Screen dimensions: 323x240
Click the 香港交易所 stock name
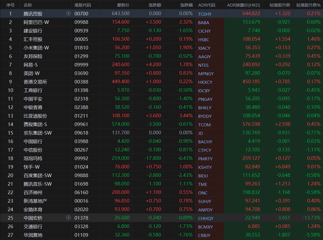tap(35, 82)
